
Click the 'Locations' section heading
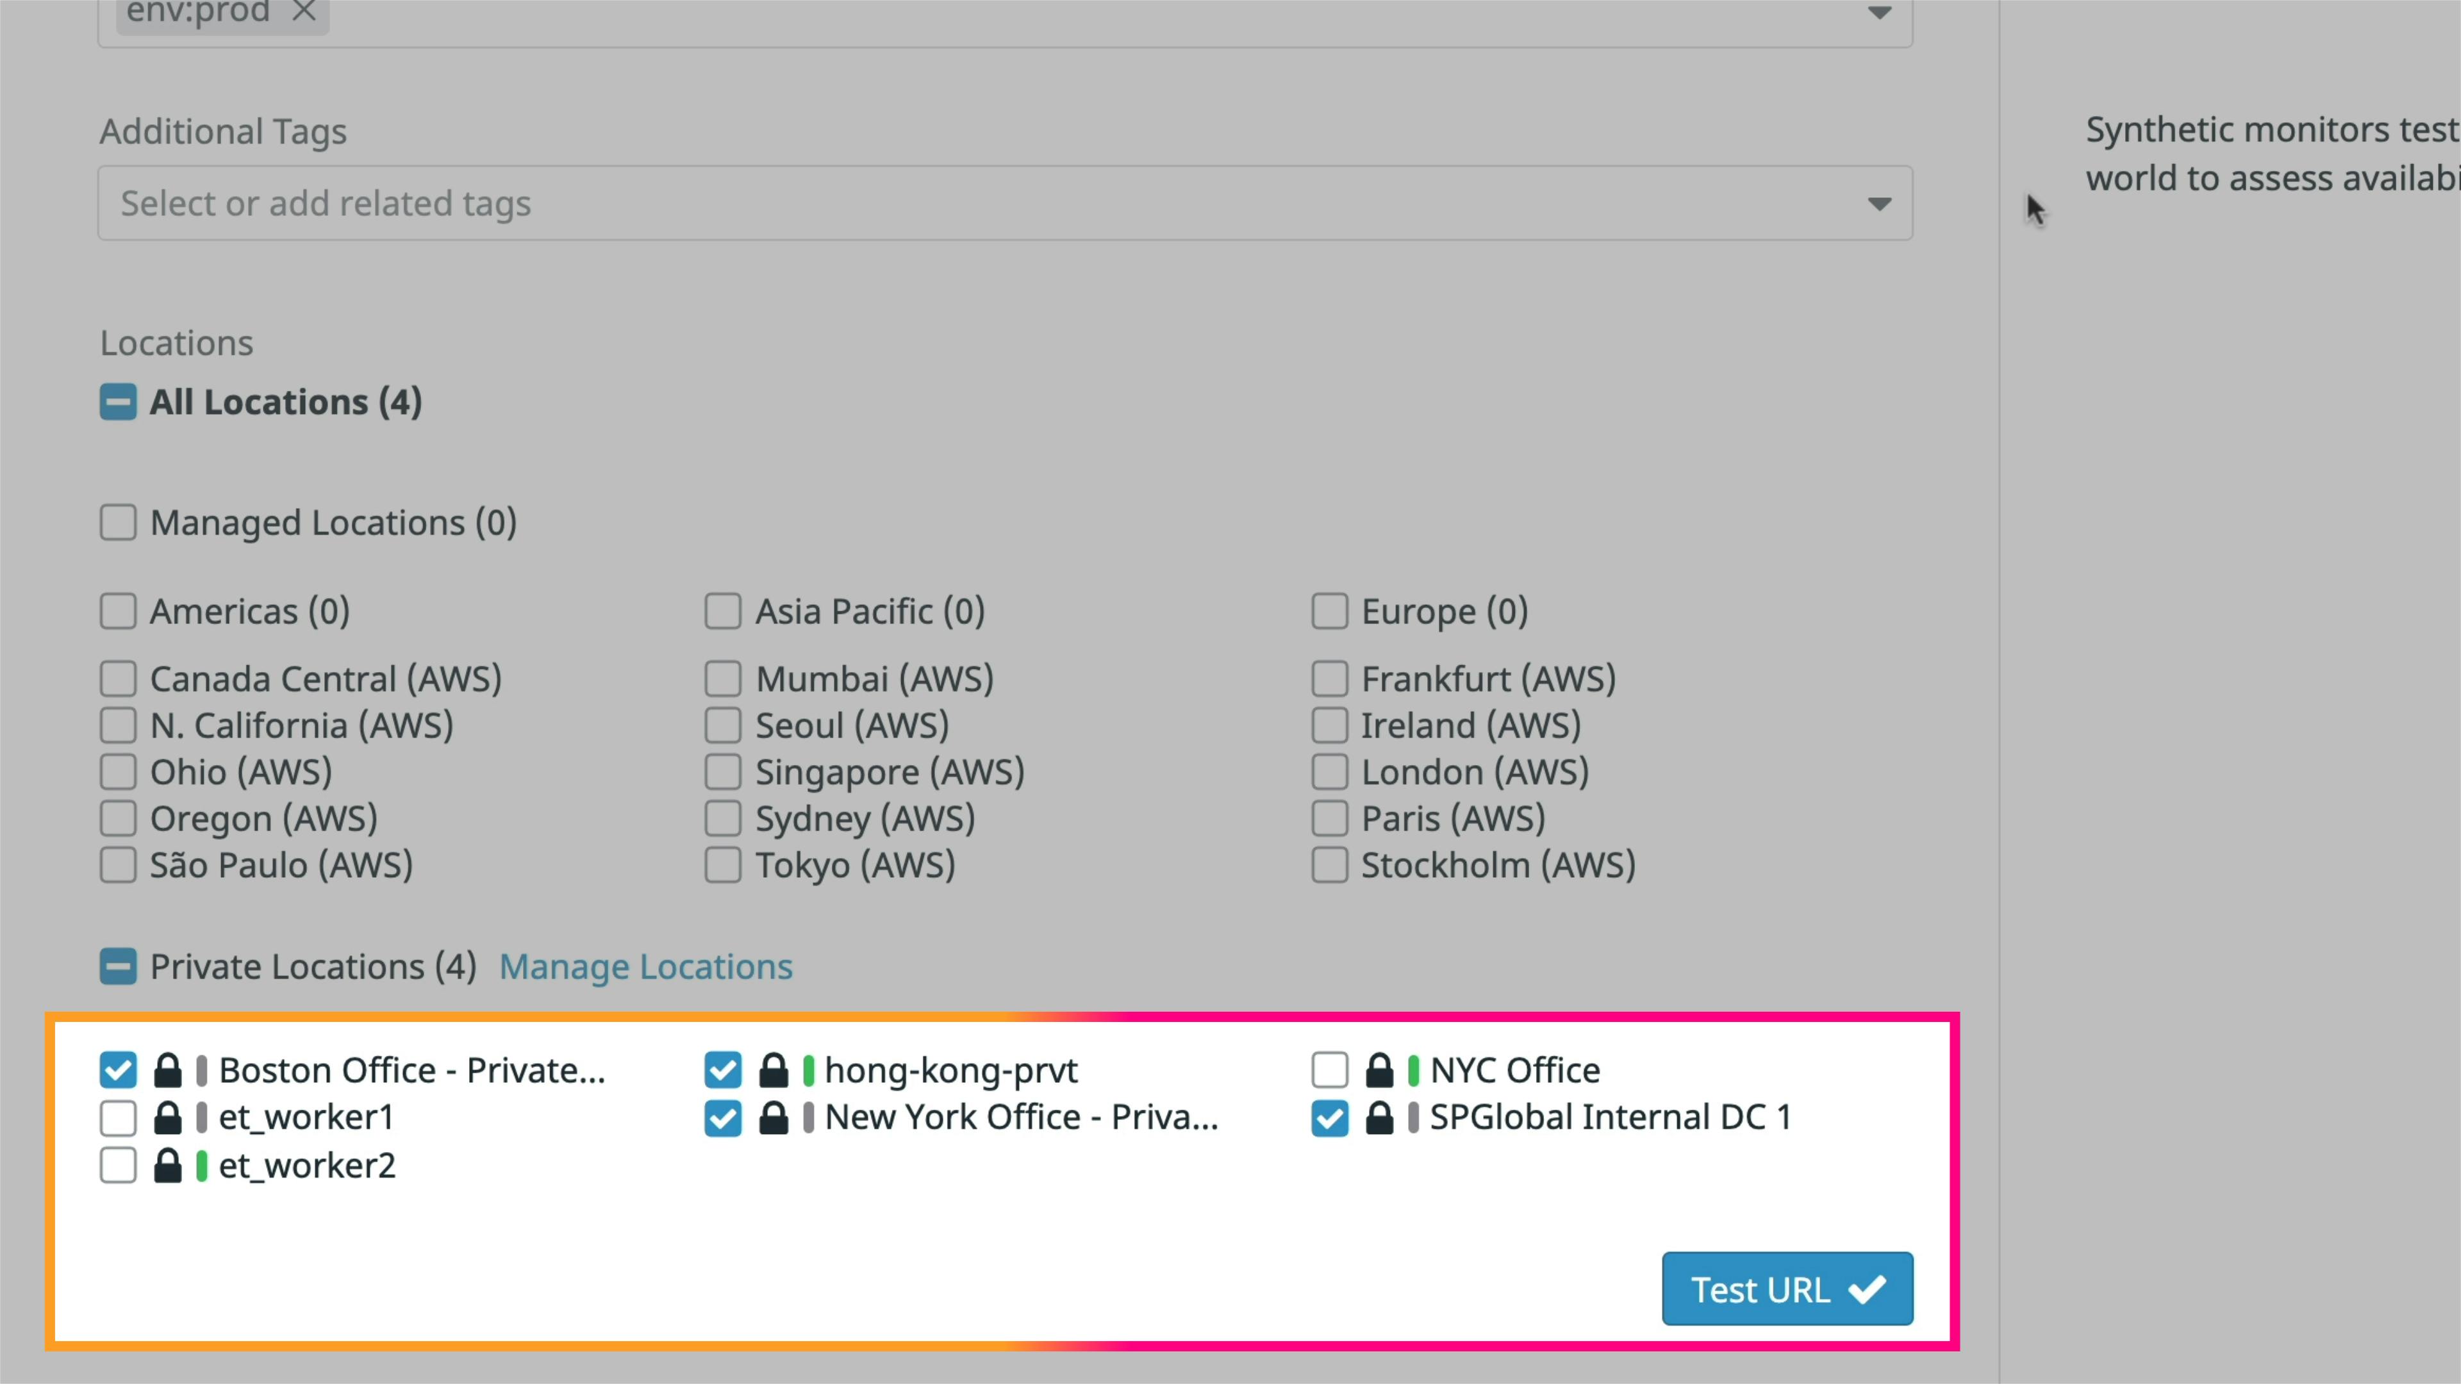177,343
